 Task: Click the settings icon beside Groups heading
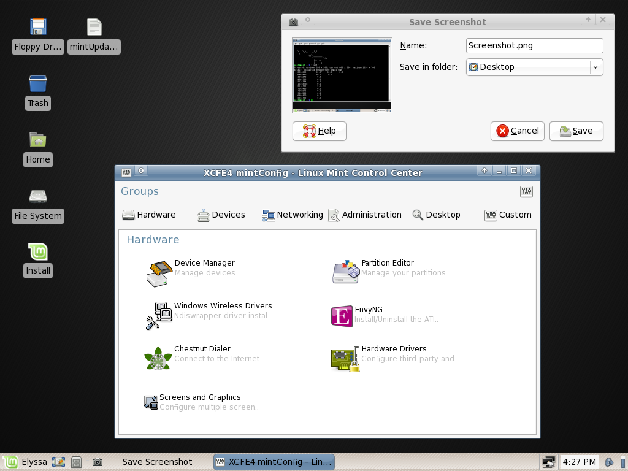click(x=526, y=191)
